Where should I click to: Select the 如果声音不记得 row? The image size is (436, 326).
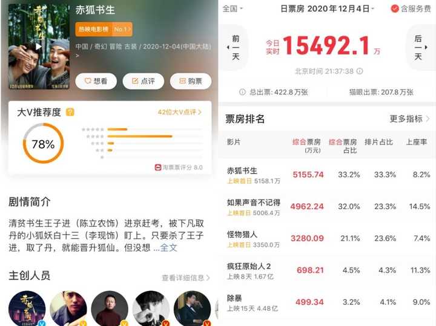click(x=327, y=207)
